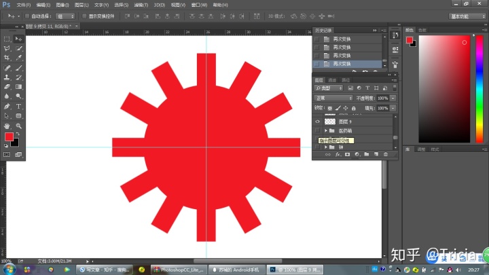Pick a shade in the color field

[x=444, y=89]
